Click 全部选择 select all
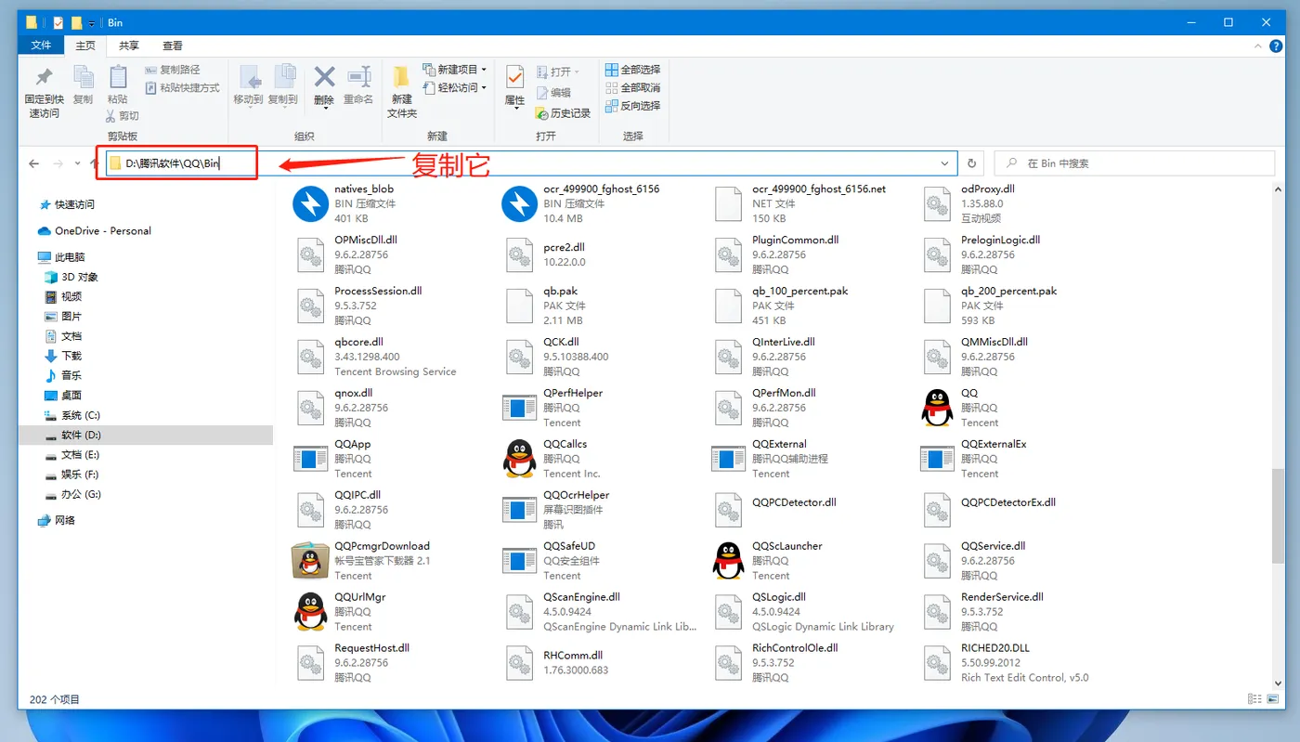Screen dimensions: 1300x742 pos(633,70)
